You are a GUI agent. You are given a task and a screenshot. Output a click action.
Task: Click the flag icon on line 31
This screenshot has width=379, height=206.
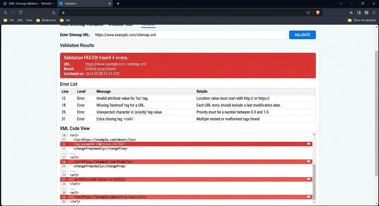coord(308,197)
